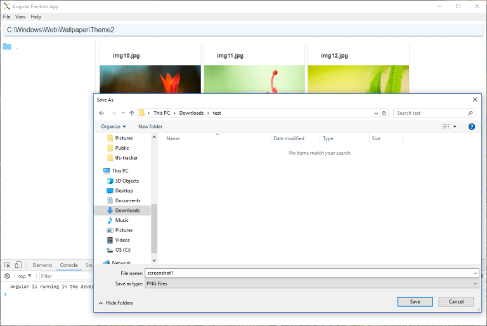Open the Save As help icon
Screen dimensions: 487x326
point(471,127)
